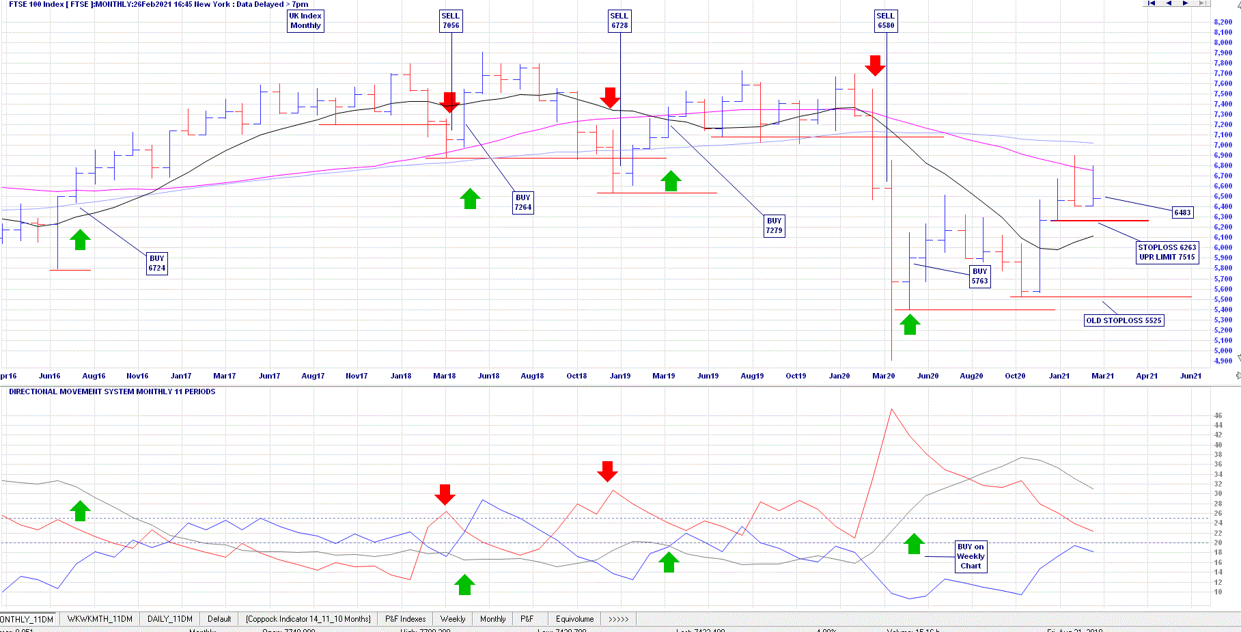Select the SELL 6728 annotation box
Image resolution: width=1241 pixels, height=632 pixels.
(x=619, y=20)
